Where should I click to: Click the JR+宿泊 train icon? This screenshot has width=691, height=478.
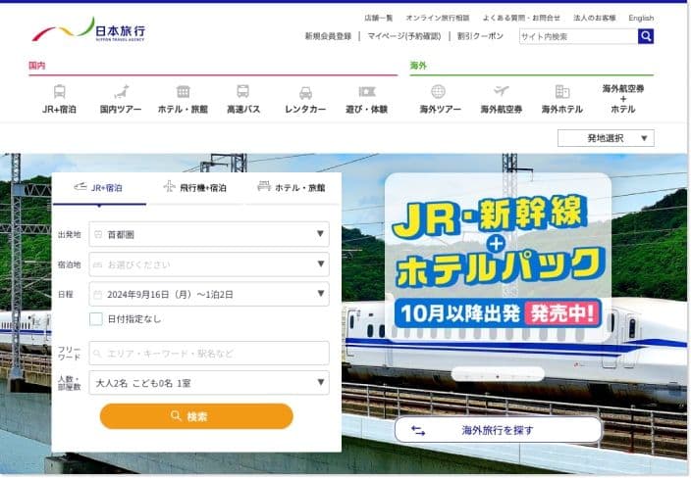click(60, 92)
